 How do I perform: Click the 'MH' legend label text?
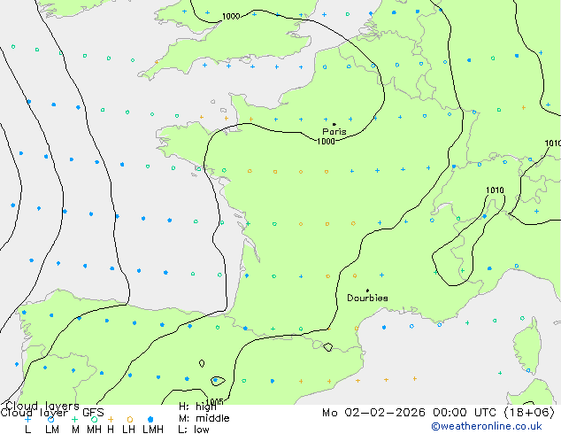[x=94, y=430]
